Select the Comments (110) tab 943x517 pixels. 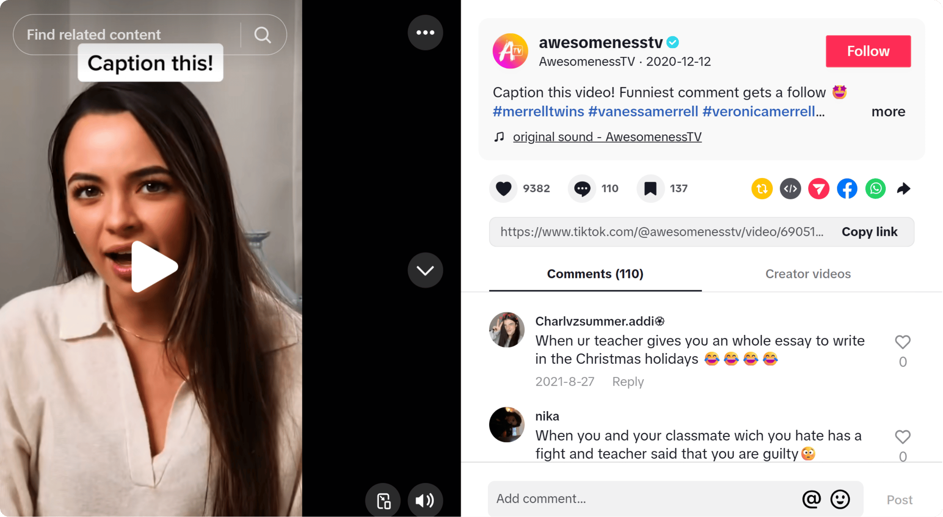pos(595,274)
